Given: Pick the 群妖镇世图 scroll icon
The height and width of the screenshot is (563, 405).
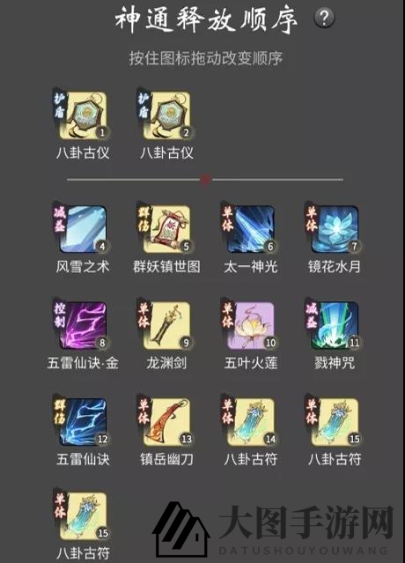Looking at the screenshot, I should 166,229.
